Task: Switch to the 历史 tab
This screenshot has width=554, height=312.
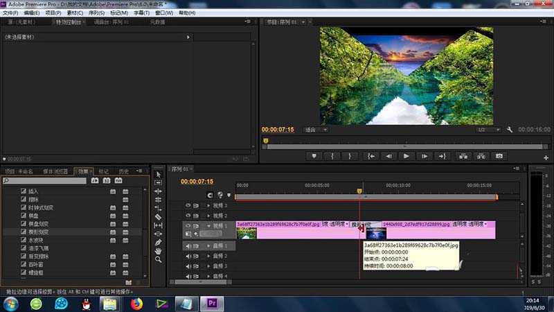Action: click(x=124, y=171)
